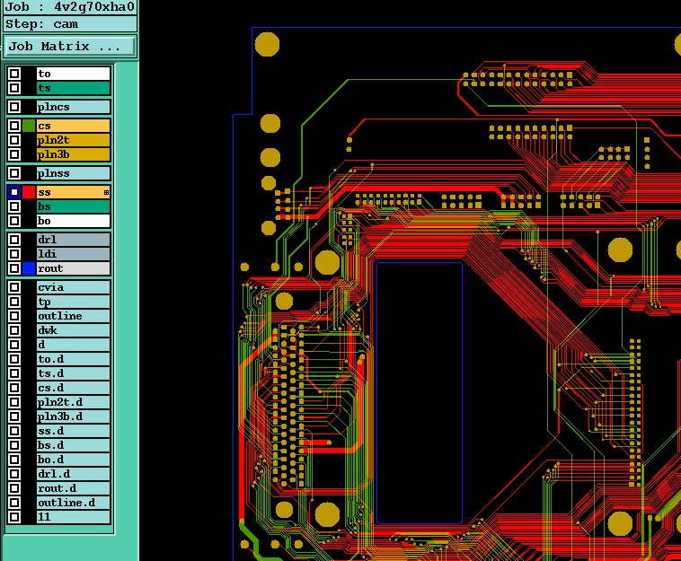Select the 'dwk' layer row

[x=73, y=330]
